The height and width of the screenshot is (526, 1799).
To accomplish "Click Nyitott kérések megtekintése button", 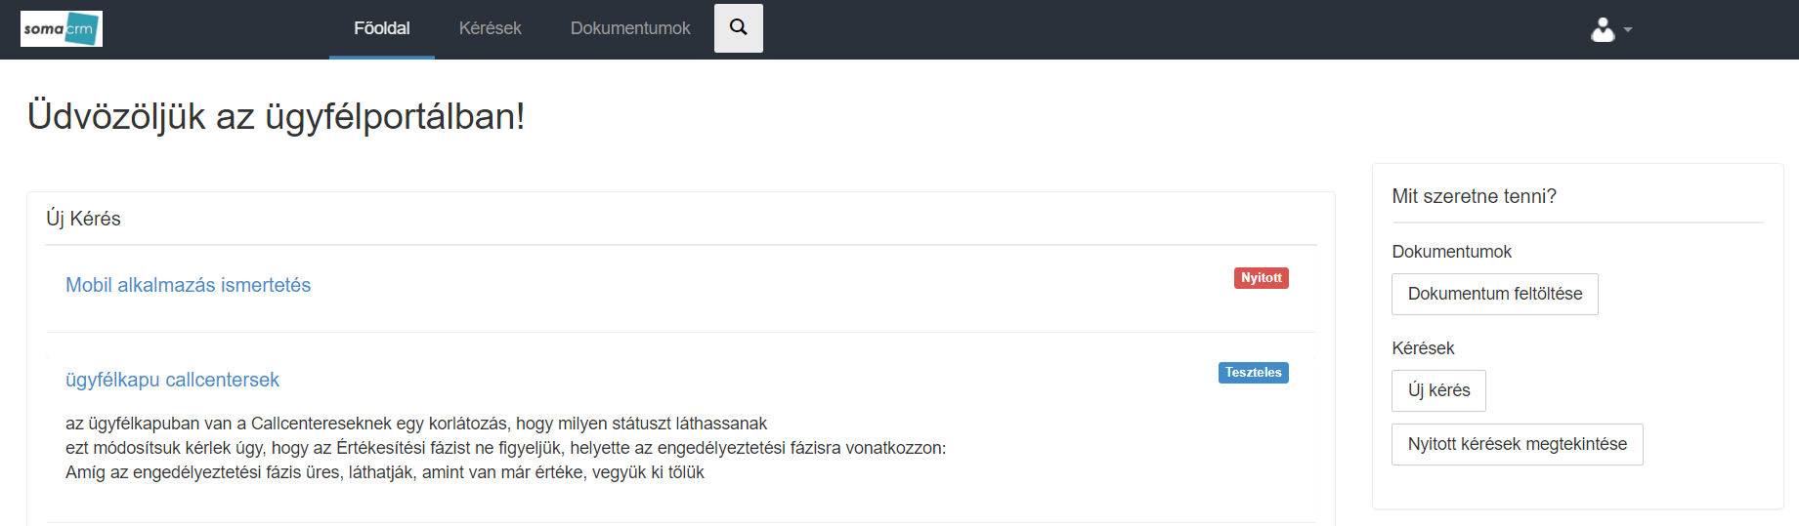I will click(x=1518, y=444).
